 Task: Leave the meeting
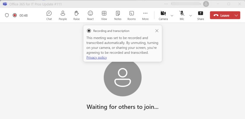pos(221,15)
